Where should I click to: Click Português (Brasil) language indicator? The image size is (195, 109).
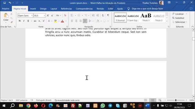44,100
